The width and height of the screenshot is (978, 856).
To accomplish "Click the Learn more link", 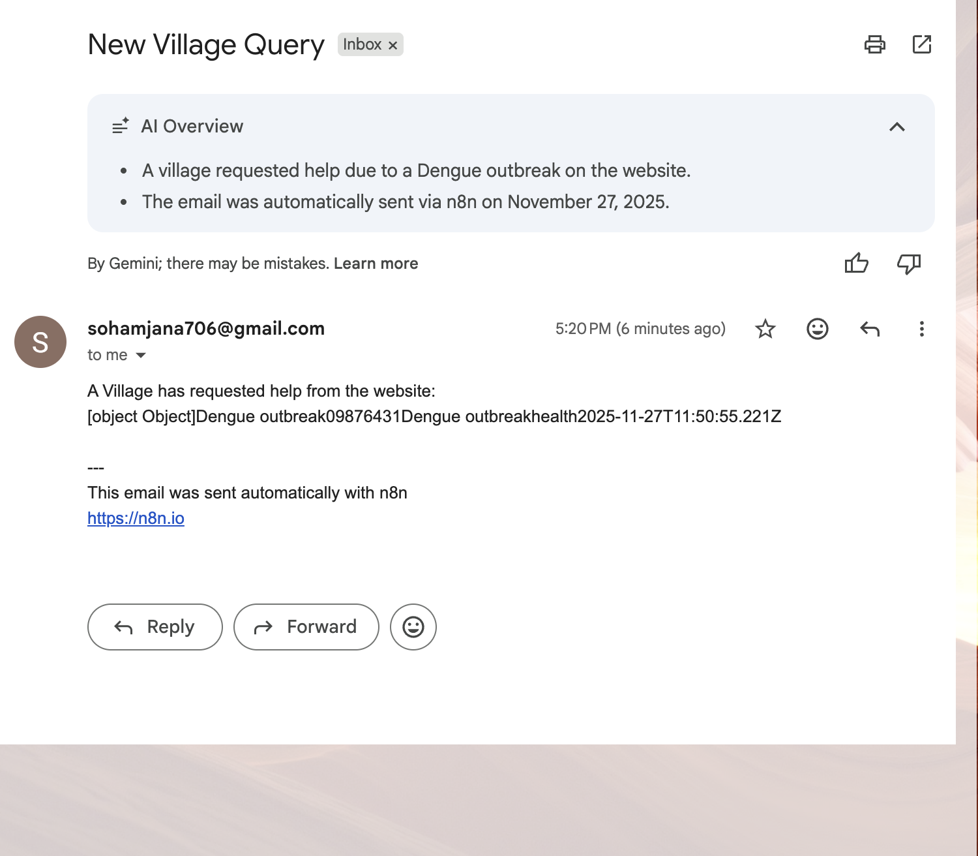I will pyautogui.click(x=376, y=264).
